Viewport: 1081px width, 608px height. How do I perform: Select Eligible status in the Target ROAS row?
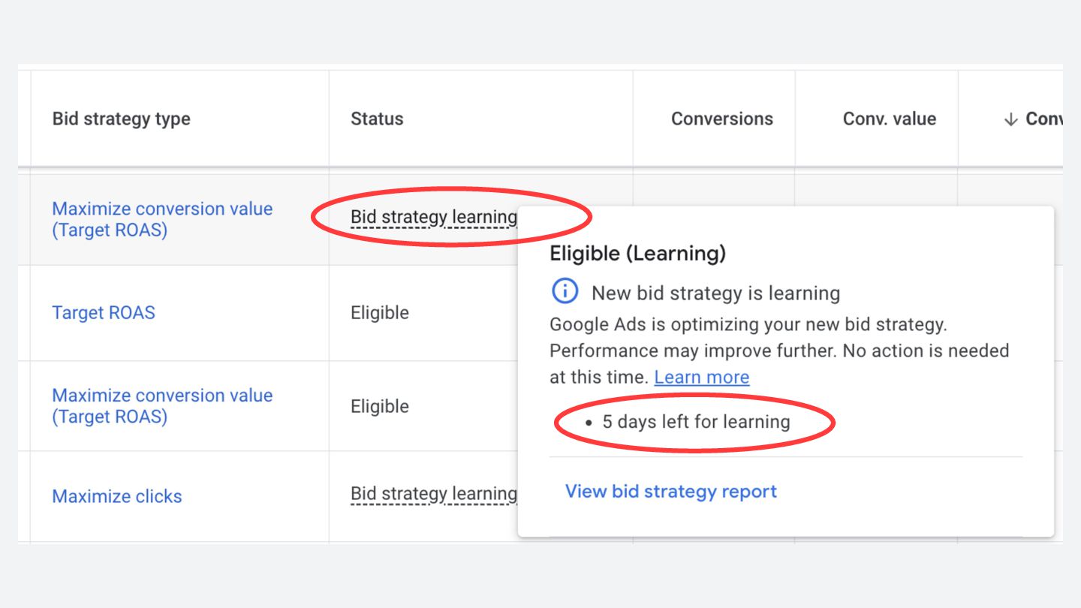pyautogui.click(x=380, y=313)
